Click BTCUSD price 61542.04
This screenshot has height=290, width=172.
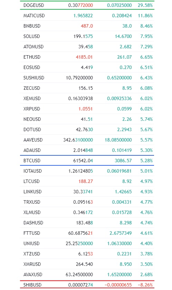pos(83,161)
